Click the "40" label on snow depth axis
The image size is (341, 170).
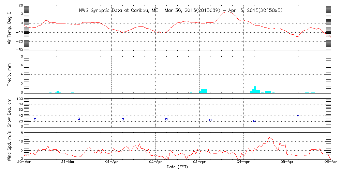coord(20,115)
